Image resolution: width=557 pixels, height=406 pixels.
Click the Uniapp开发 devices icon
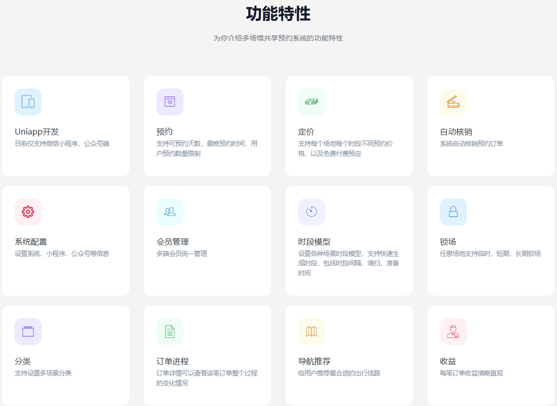pyautogui.click(x=28, y=102)
